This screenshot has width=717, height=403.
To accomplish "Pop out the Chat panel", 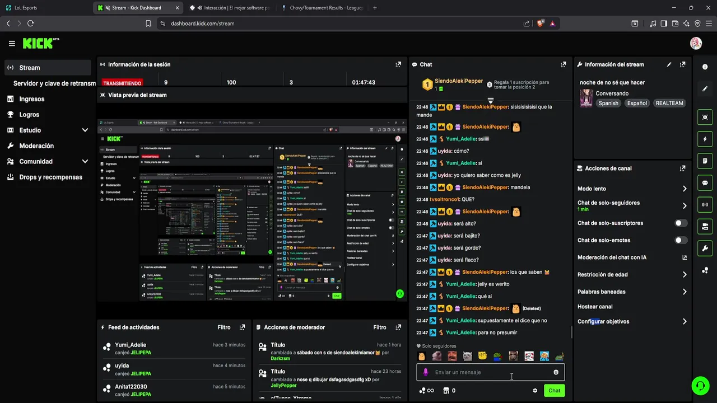I will click(x=564, y=64).
